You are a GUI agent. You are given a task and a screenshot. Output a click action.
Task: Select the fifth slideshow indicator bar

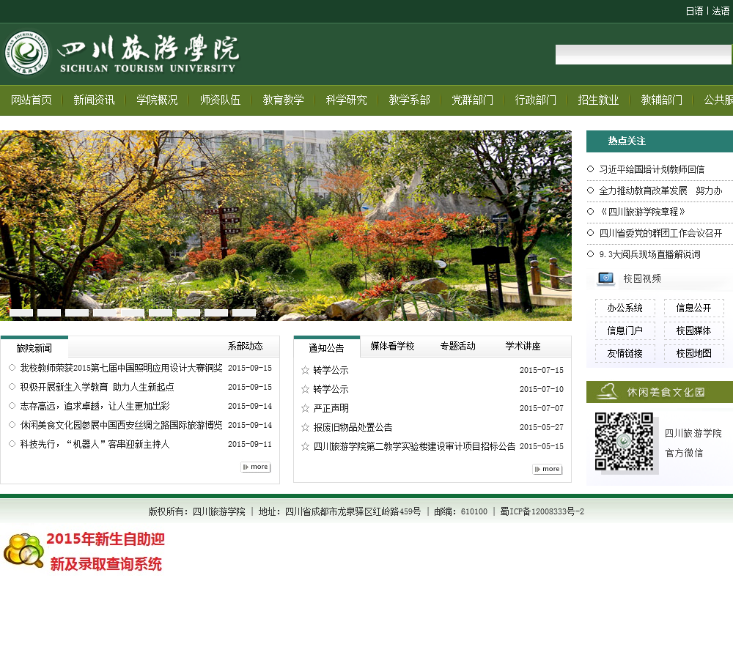pyautogui.click(x=133, y=313)
